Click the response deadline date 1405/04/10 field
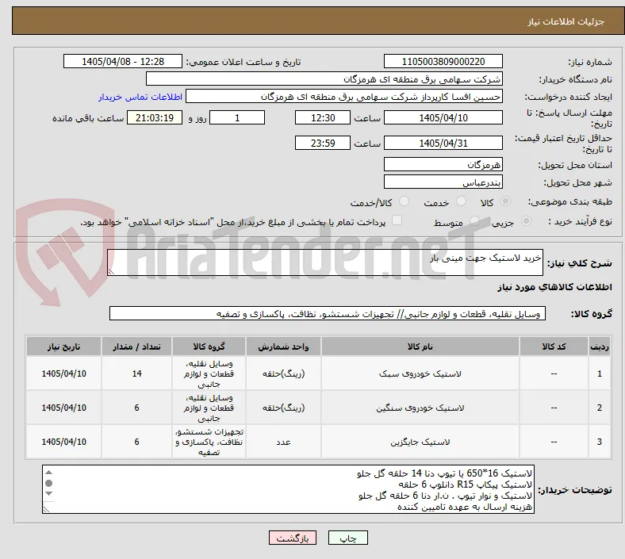This screenshot has width=625, height=559. (443, 118)
